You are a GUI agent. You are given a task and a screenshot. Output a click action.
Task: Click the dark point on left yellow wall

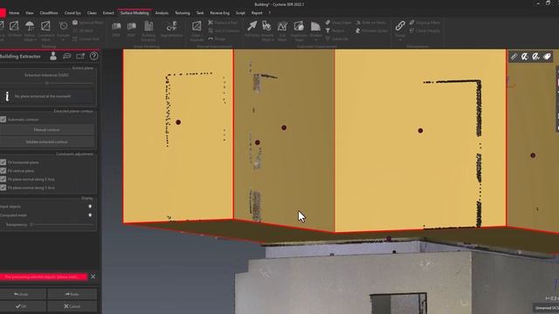coord(178,122)
